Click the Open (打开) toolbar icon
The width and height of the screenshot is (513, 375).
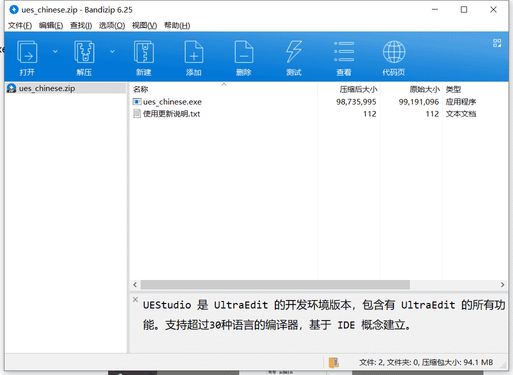coord(27,52)
